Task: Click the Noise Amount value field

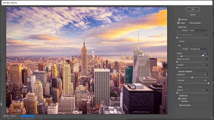Action: tap(206, 90)
